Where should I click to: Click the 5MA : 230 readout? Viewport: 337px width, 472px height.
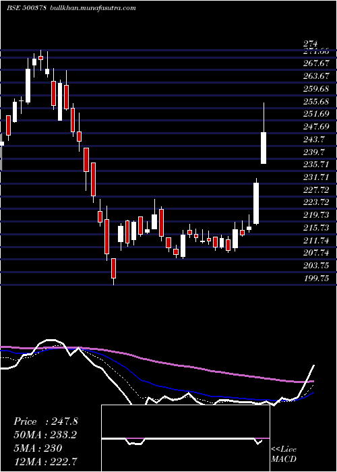(x=38, y=448)
